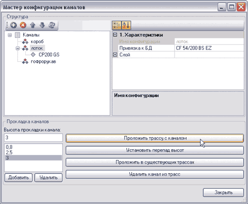Select короб in the channels tree
Image resolution: width=248 pixels, height=204 pixels.
[37, 41]
